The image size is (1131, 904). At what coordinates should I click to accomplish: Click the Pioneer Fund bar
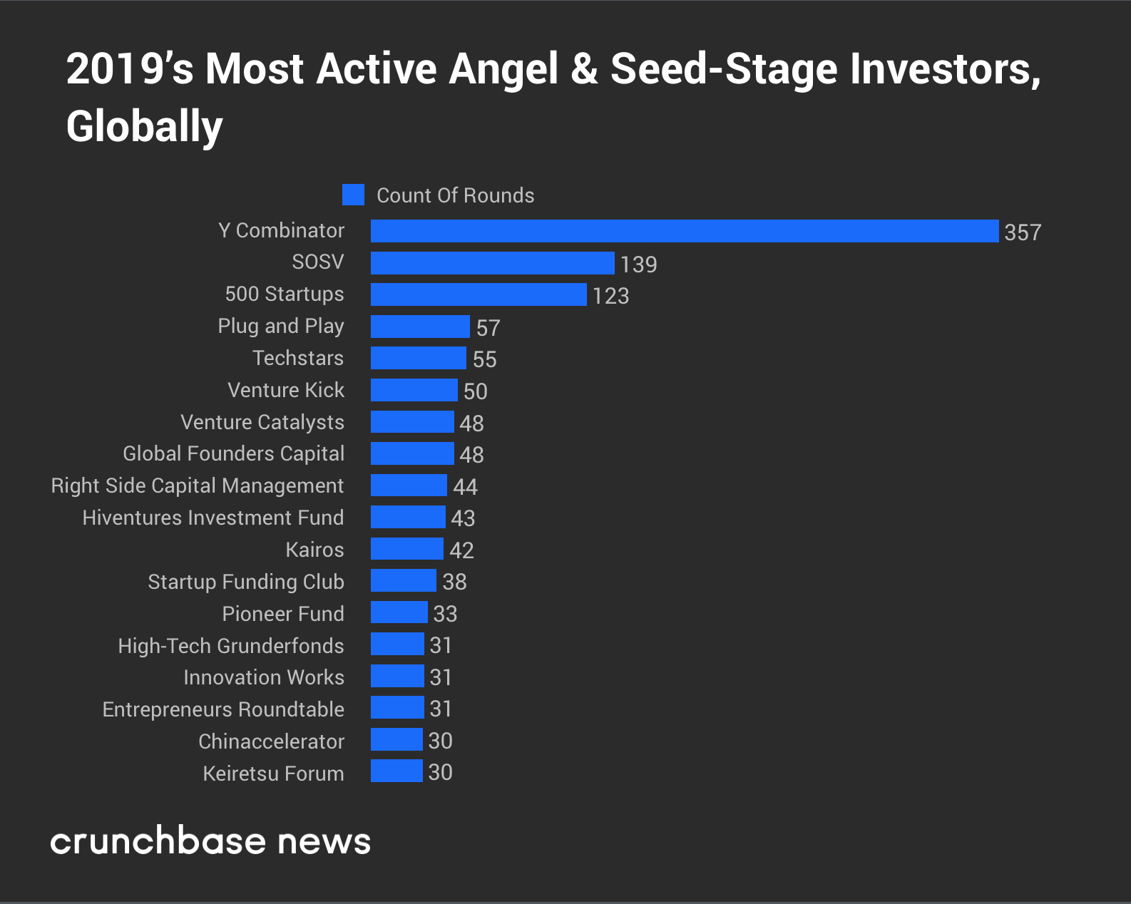[399, 612]
